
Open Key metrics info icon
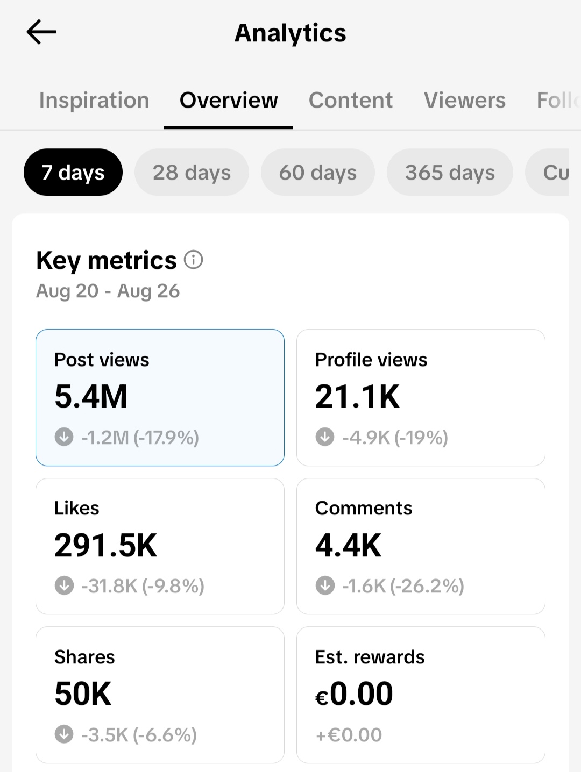click(193, 260)
